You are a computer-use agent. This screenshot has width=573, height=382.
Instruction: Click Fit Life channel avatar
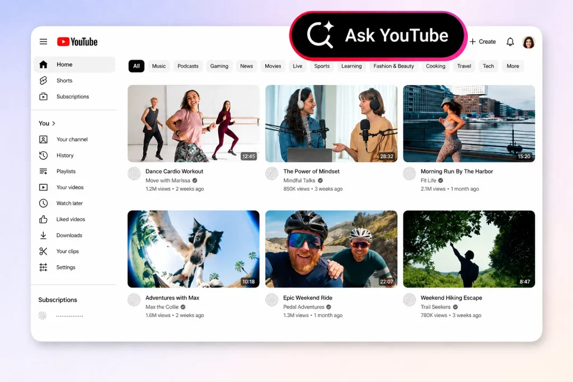pos(410,173)
